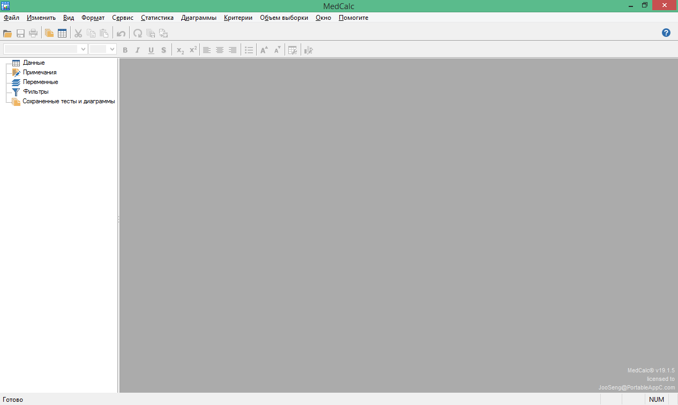
Task: Select Переменные in the sidebar tree
Action: pyautogui.click(x=40, y=82)
